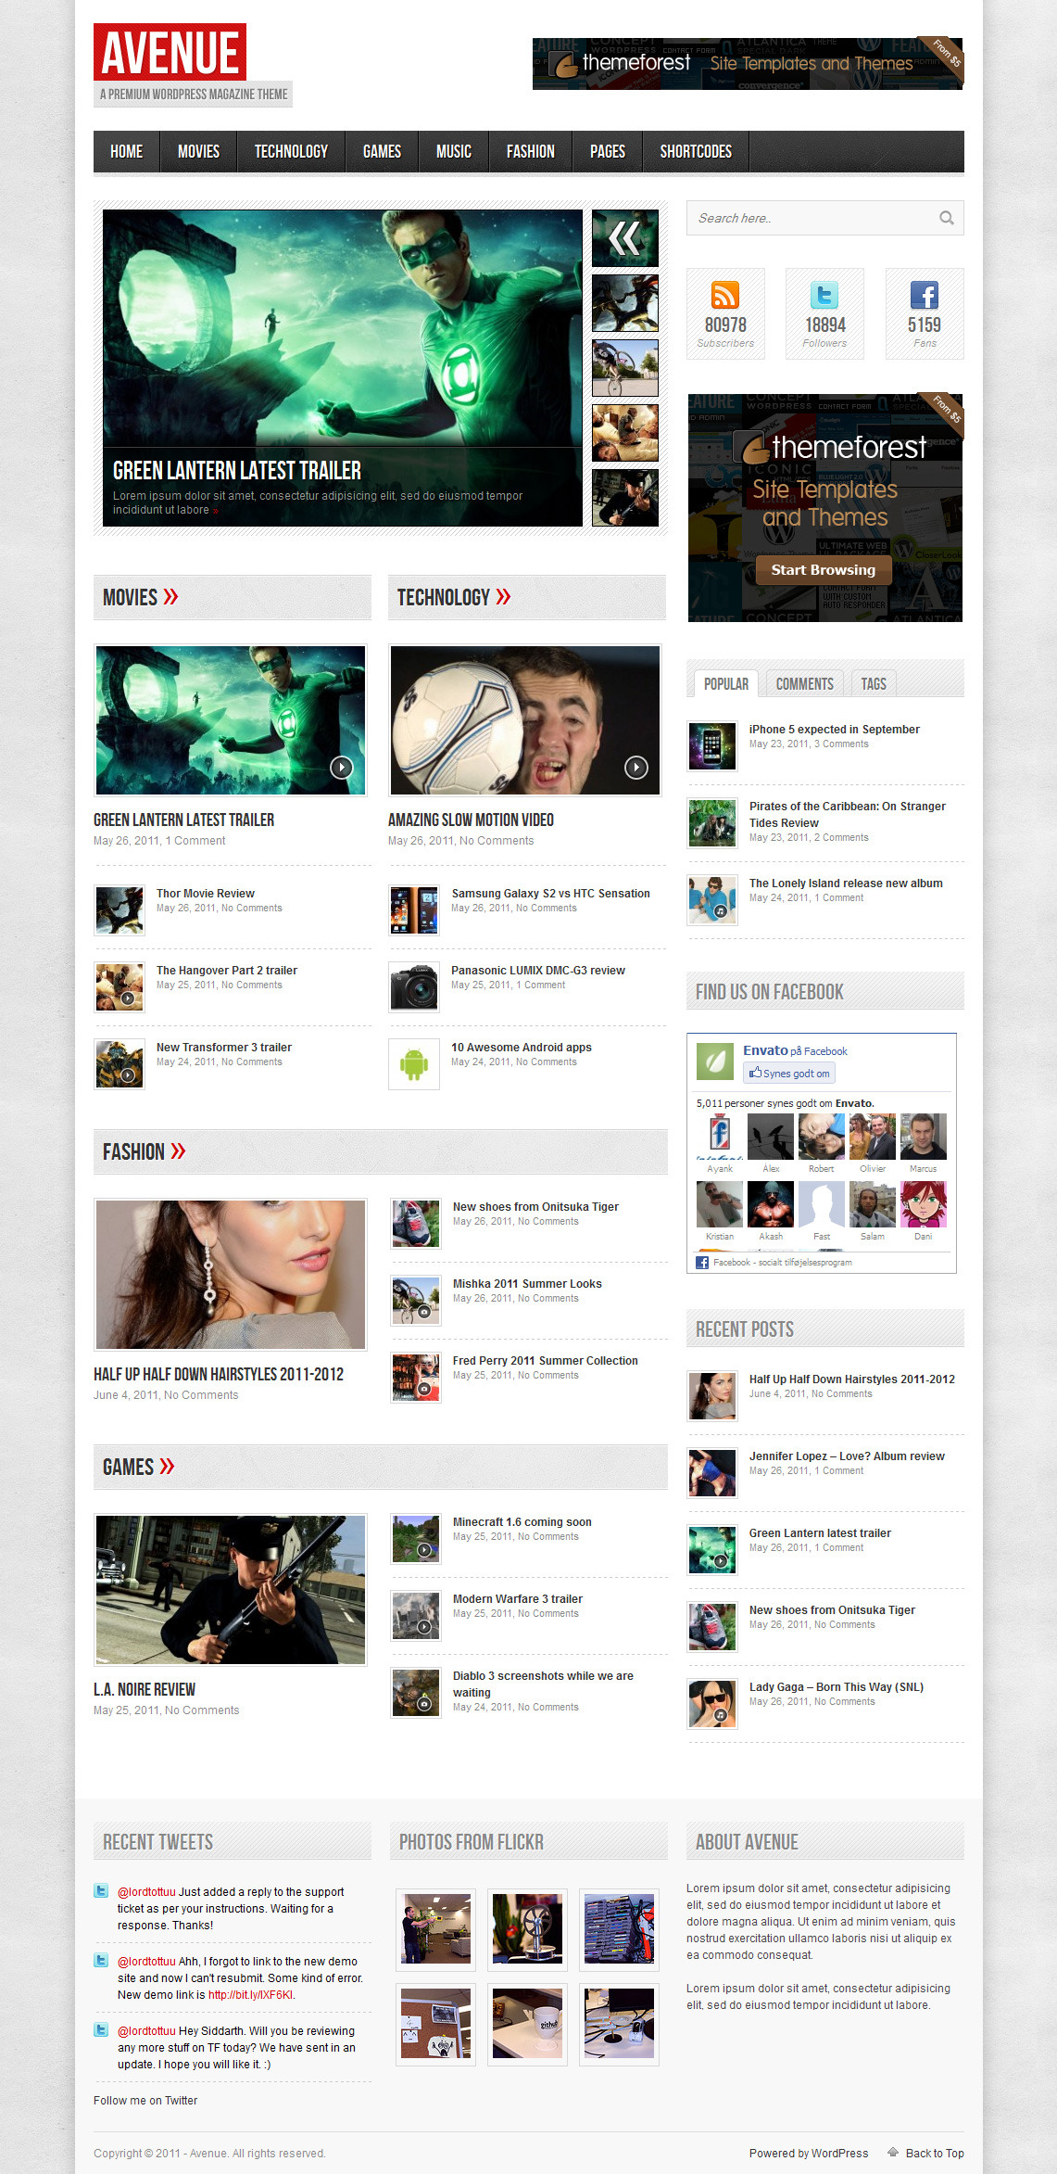Click the 'Envato' Facebook page name
The image size is (1057, 2174).
(x=765, y=1050)
